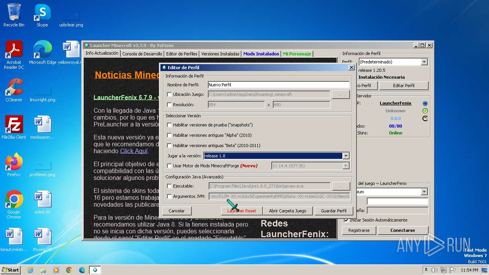Select the mediaspon document icon
489x275 pixels.
click(x=42, y=128)
